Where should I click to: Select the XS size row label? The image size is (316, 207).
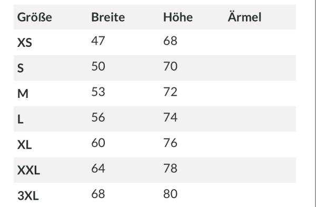[25, 43]
